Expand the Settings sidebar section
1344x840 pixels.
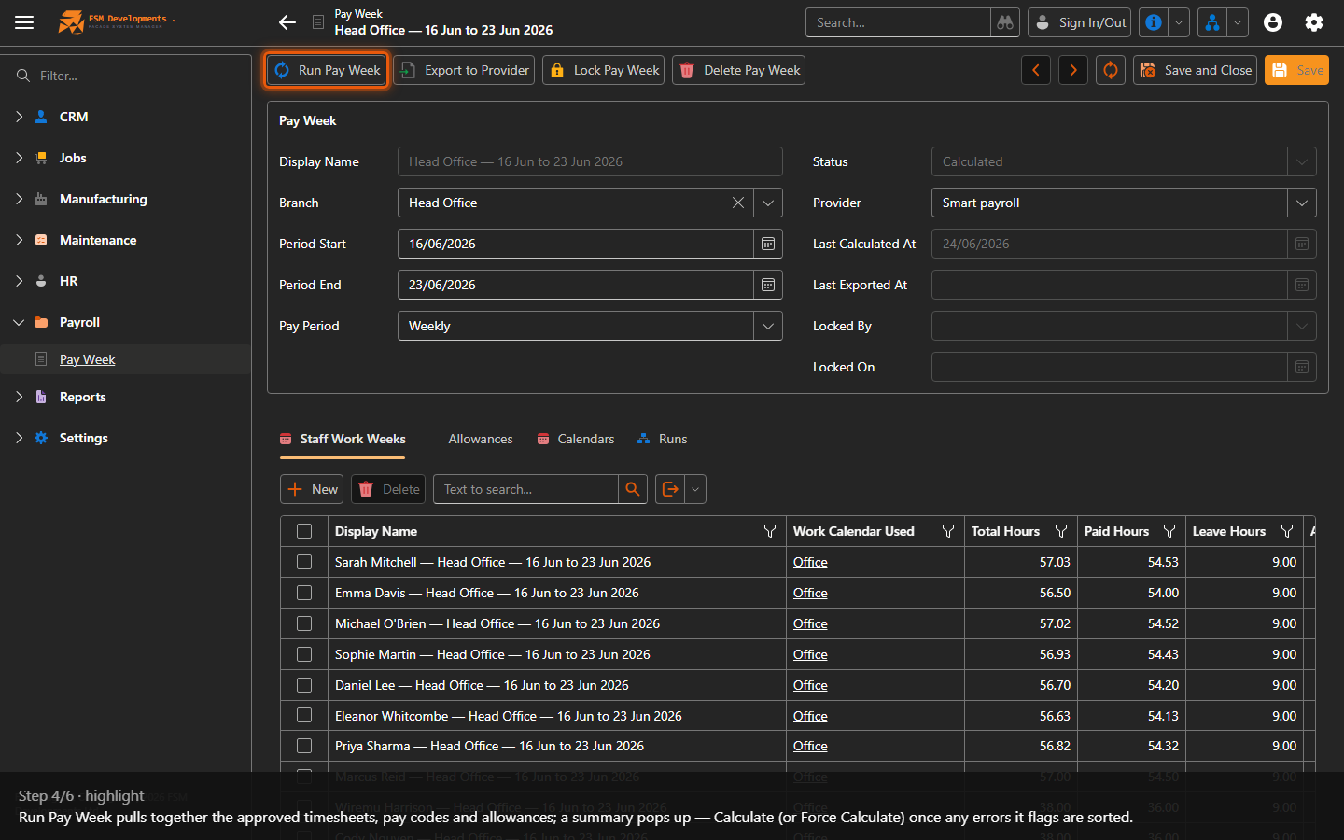pyautogui.click(x=19, y=438)
